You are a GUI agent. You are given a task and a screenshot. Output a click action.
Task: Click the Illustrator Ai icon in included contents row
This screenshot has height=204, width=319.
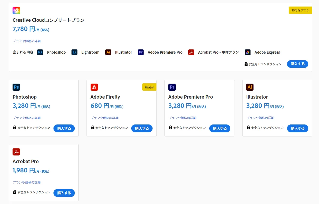tap(108, 52)
